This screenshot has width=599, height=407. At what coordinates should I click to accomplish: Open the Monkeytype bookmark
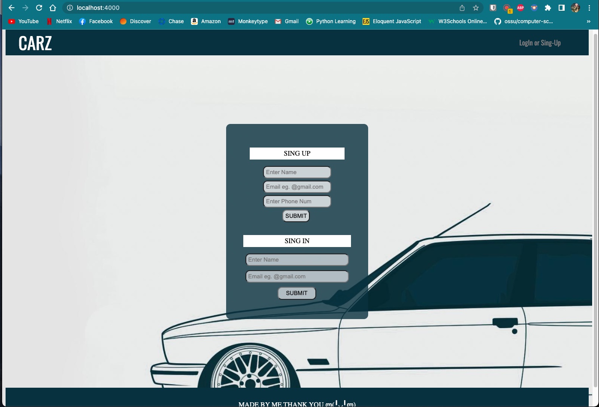click(x=248, y=21)
